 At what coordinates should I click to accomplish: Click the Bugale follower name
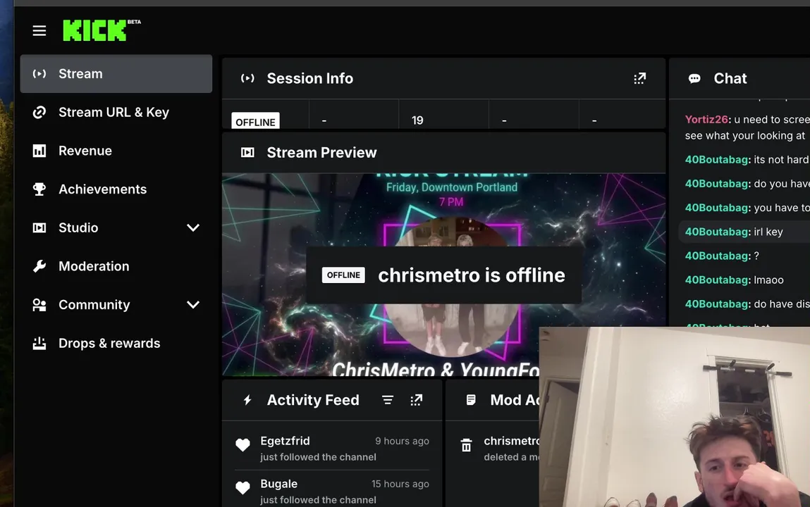point(279,484)
